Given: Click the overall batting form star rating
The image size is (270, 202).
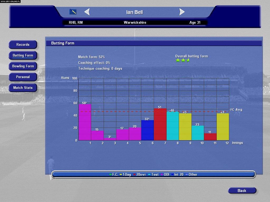Looking at the screenshot, I should [x=182, y=60].
